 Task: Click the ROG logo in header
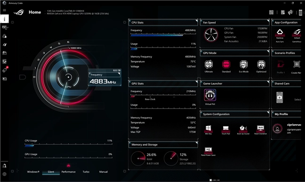coord(19,12)
